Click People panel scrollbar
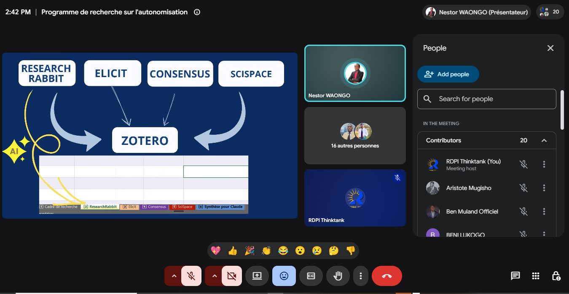 (562, 110)
